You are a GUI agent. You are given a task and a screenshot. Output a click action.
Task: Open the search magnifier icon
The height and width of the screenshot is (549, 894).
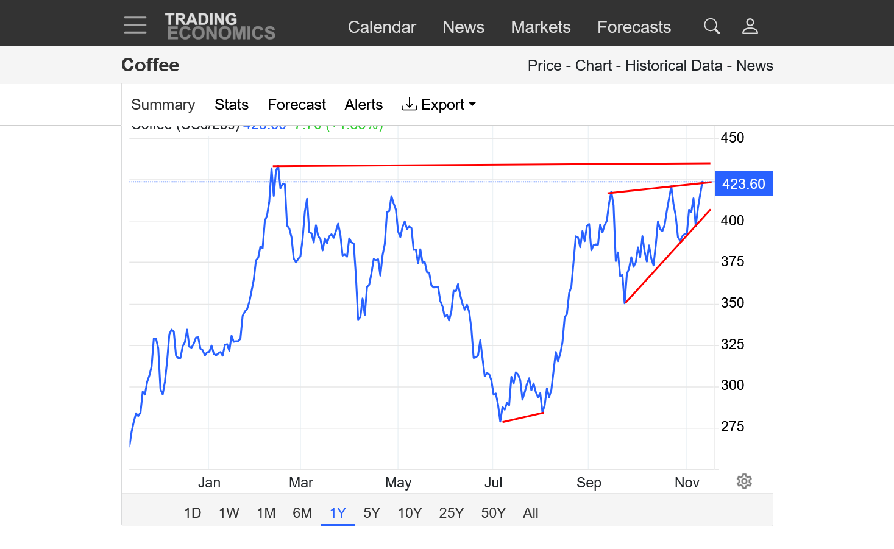(x=711, y=26)
